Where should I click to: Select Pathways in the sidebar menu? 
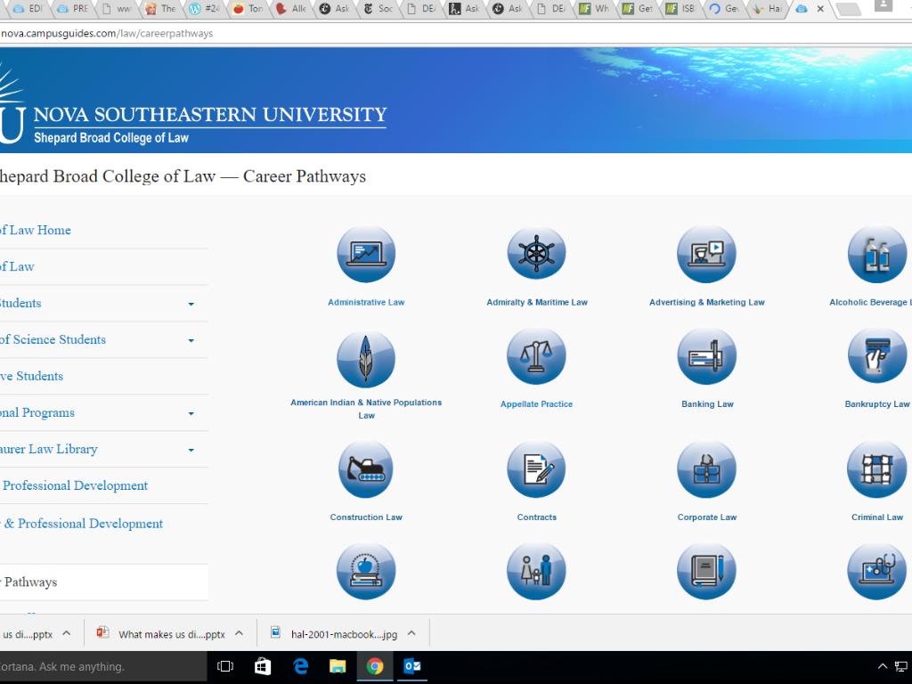click(x=30, y=582)
